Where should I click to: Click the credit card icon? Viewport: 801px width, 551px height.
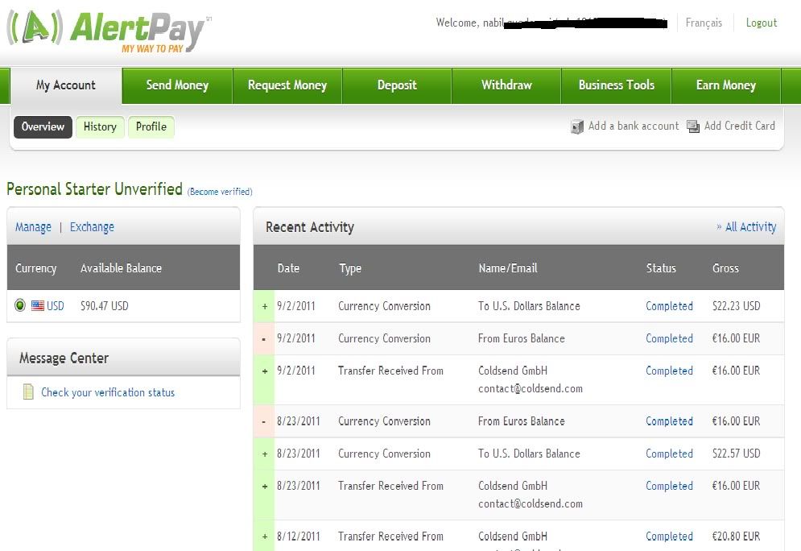[693, 126]
